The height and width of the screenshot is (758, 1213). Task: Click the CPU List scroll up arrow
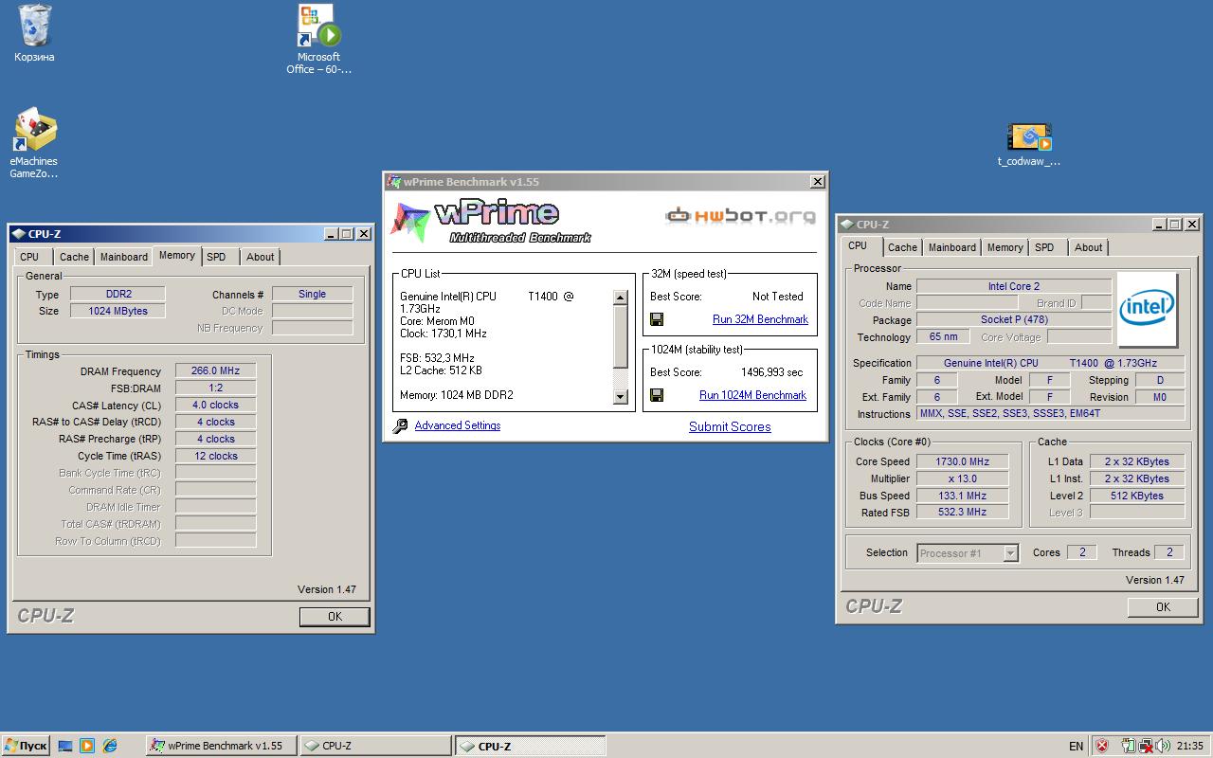[621, 298]
